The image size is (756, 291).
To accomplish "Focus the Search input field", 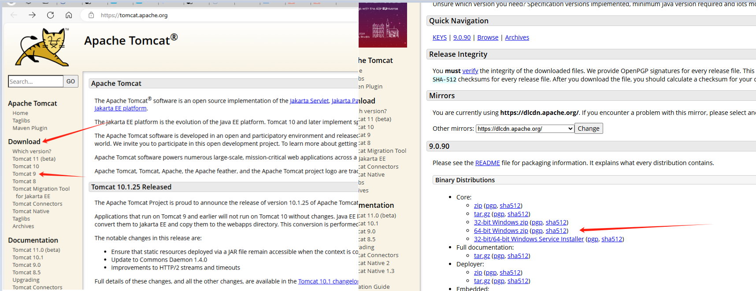I will [x=36, y=81].
